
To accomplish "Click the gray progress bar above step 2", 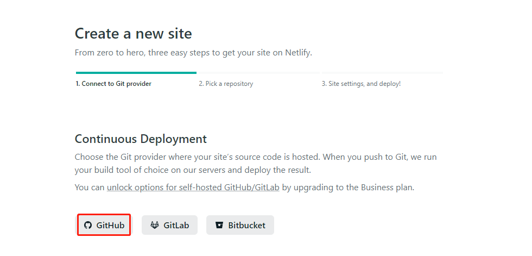I will pos(258,72).
